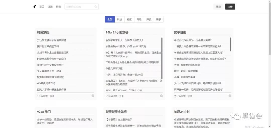Open the 36kr 热榜 card arrow icon

[x=161, y=96]
